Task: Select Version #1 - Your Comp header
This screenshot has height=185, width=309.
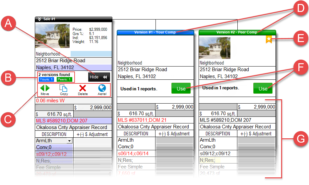Action: tap(155, 32)
